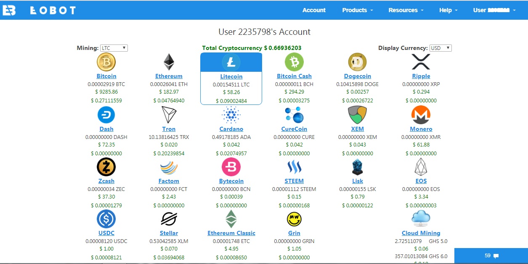Select the Dash coin icon
The width and height of the screenshot is (528, 264).
point(106,114)
